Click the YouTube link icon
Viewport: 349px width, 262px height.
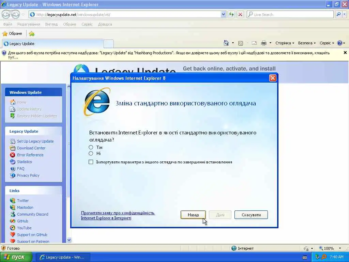coord(13,228)
